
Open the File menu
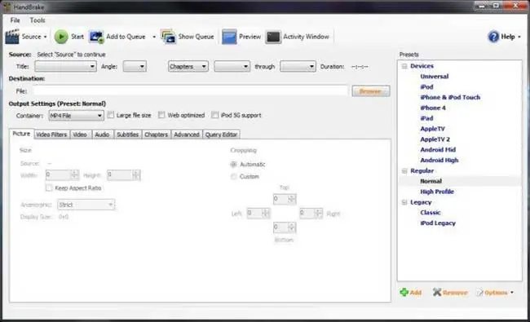pos(15,20)
